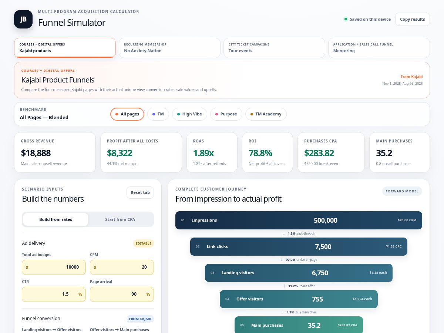Click the Landing visitors funnel bar
Screen dimensions: 444x333
pyautogui.click(x=299, y=273)
